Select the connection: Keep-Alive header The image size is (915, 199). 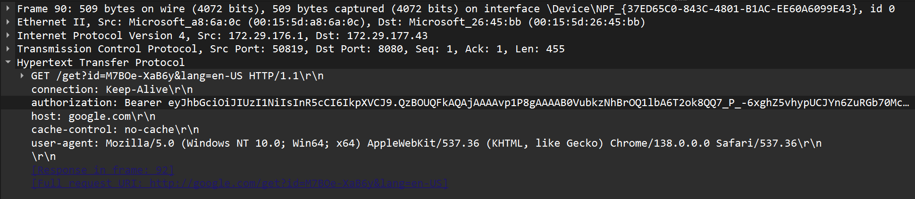(112, 89)
